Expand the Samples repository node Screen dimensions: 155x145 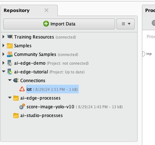tap(3, 45)
